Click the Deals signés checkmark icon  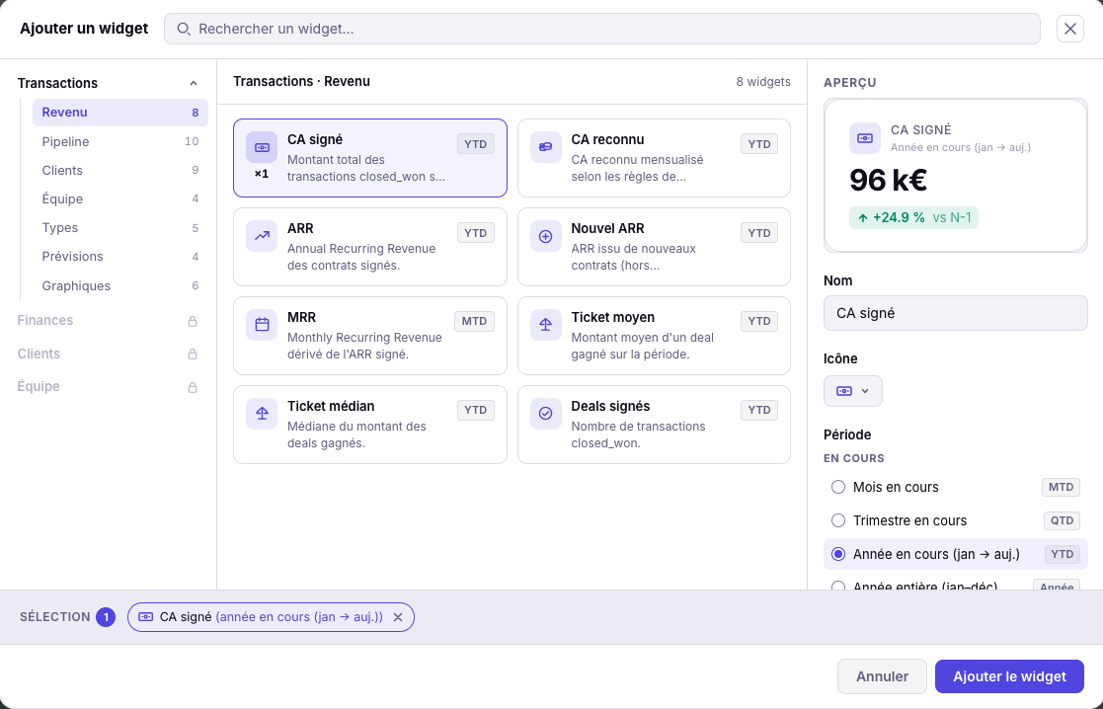point(545,414)
